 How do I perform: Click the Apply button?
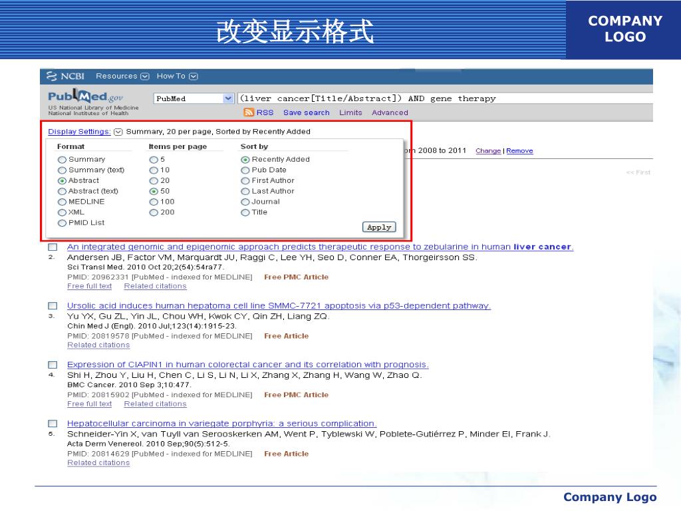379,227
